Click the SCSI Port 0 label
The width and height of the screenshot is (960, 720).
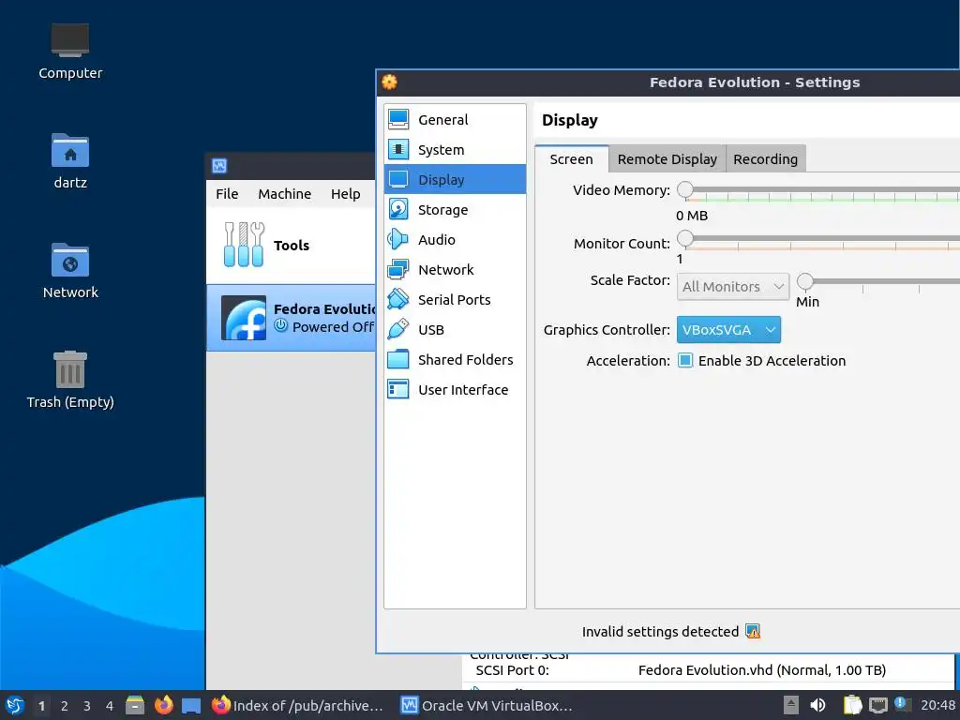point(512,670)
